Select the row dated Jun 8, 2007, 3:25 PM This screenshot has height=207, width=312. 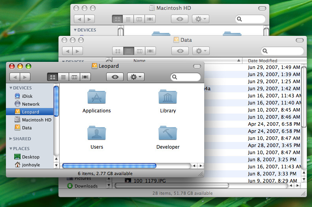[x=253, y=160]
